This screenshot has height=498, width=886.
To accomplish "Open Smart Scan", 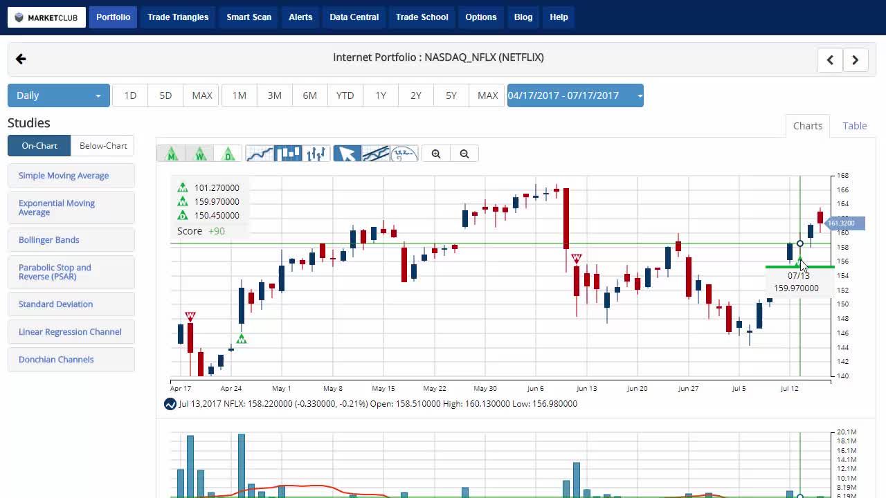I will pos(249,17).
